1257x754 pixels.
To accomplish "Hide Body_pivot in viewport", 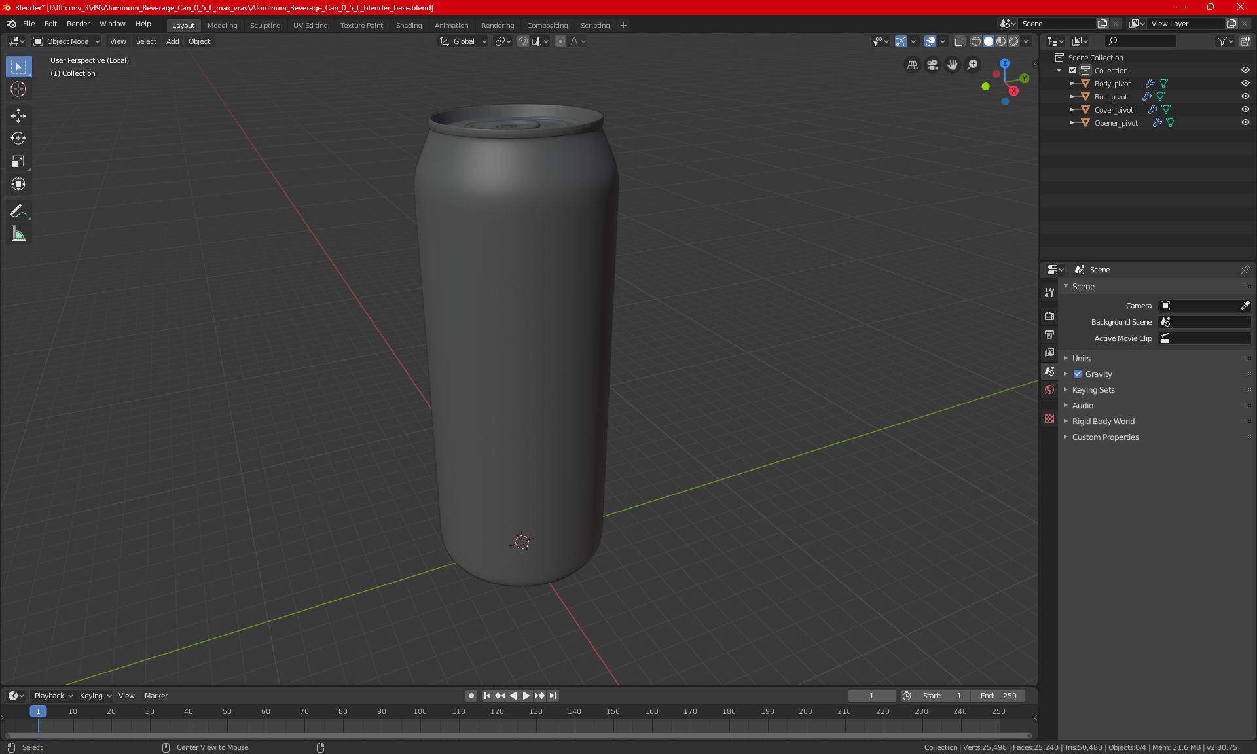I will tap(1245, 84).
